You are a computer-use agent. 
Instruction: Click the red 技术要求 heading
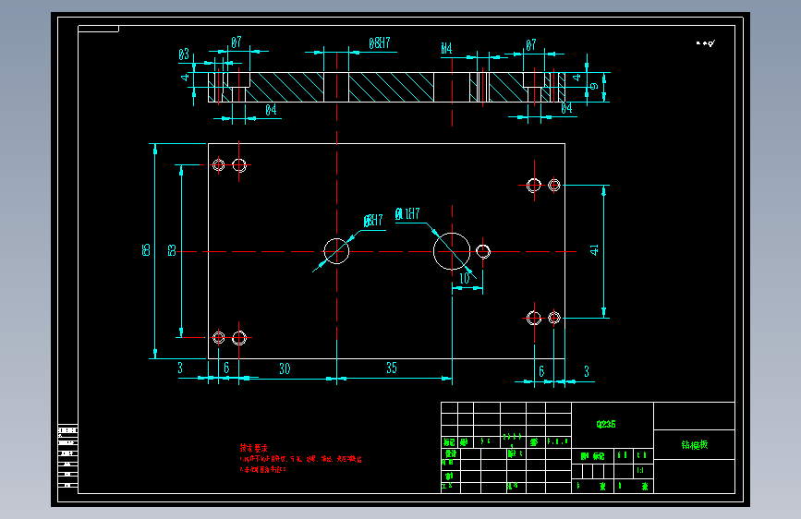254,448
